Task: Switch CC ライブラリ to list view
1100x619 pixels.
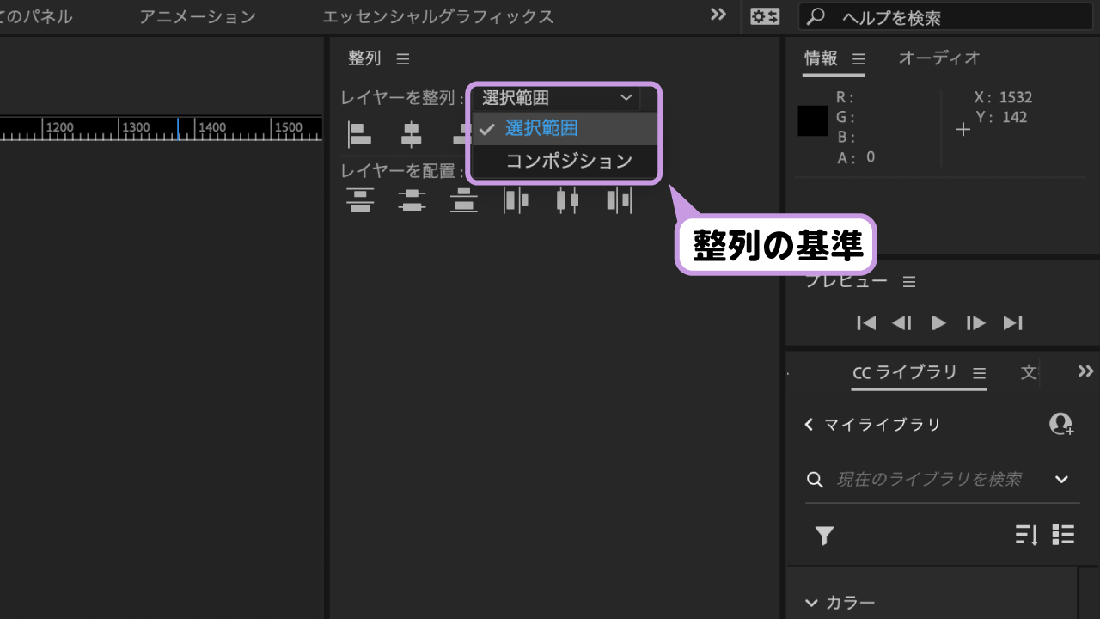Action: (x=1063, y=535)
